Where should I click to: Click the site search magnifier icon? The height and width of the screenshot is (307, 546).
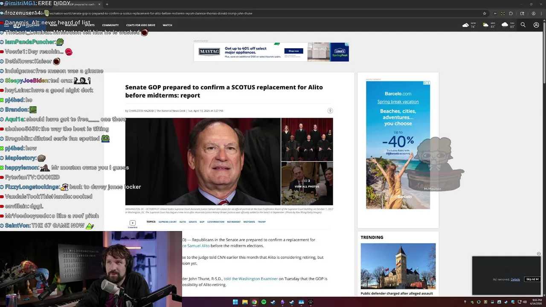click(523, 25)
